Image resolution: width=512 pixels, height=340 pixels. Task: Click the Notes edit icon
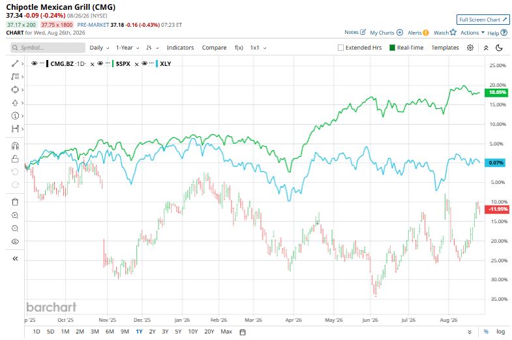(363, 32)
